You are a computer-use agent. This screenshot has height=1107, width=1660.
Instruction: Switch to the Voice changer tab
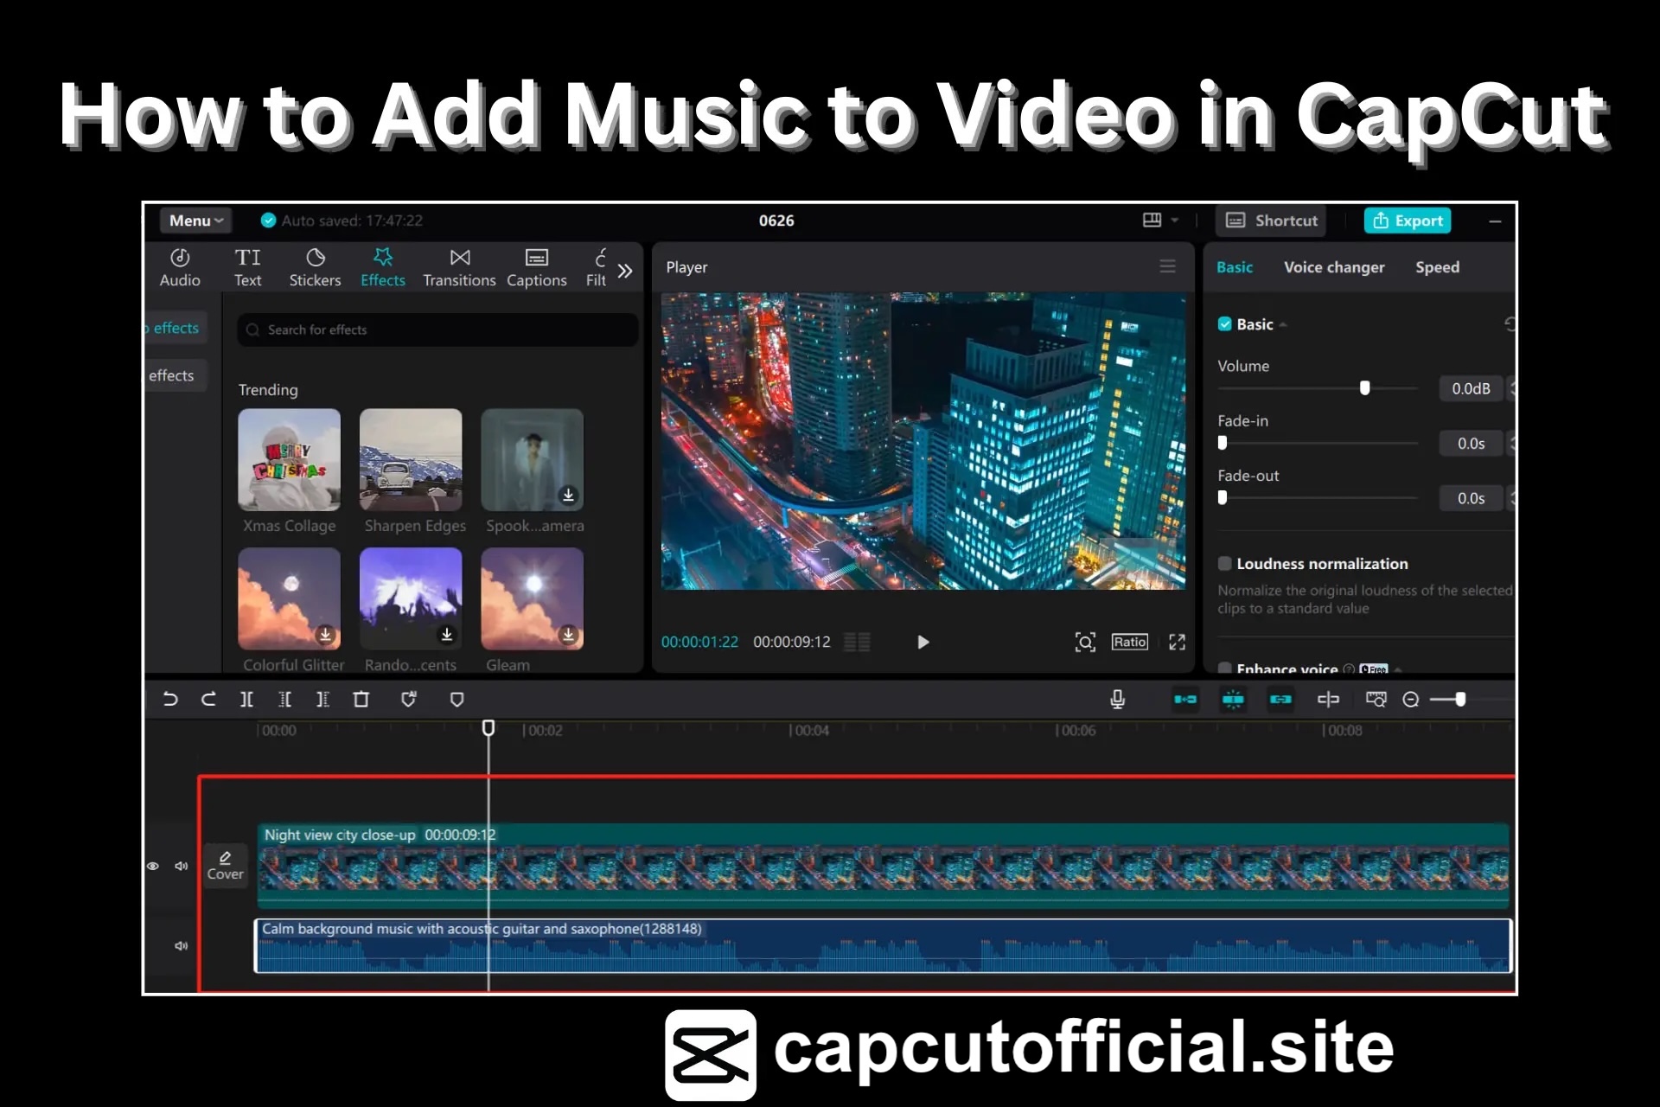coord(1333,266)
